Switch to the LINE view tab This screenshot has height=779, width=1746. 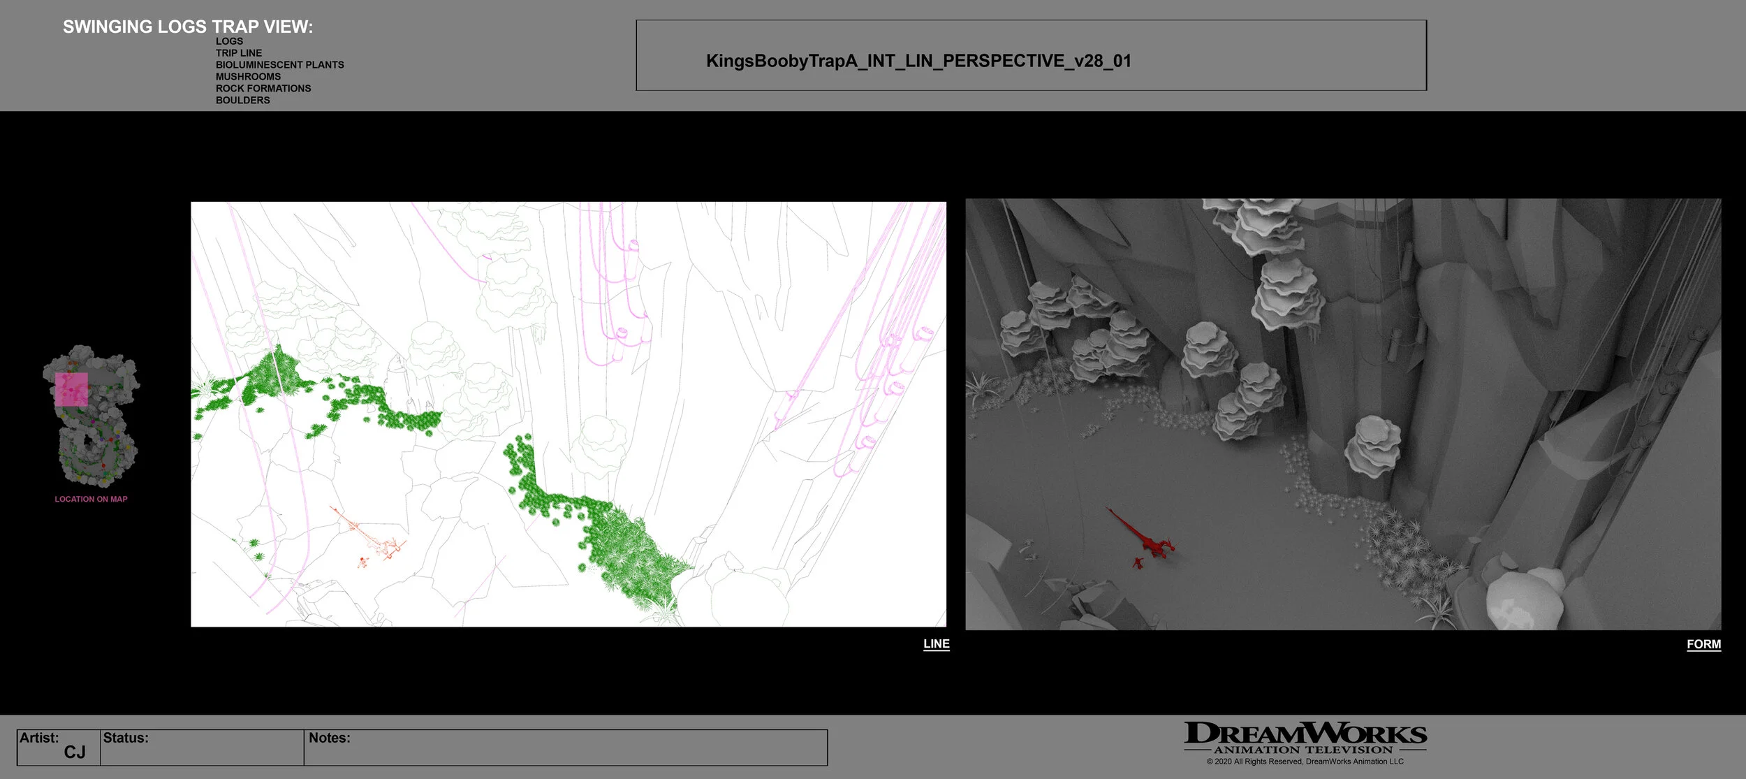935,643
